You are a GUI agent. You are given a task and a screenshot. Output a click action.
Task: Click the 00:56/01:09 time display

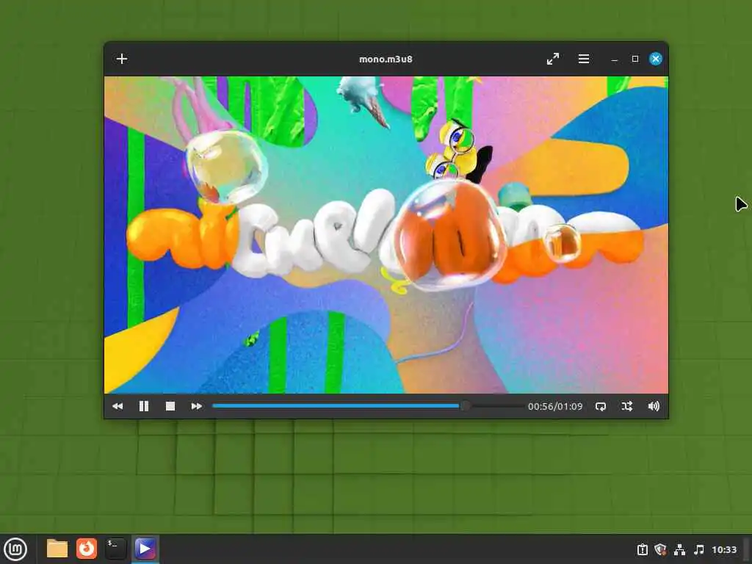(x=555, y=406)
